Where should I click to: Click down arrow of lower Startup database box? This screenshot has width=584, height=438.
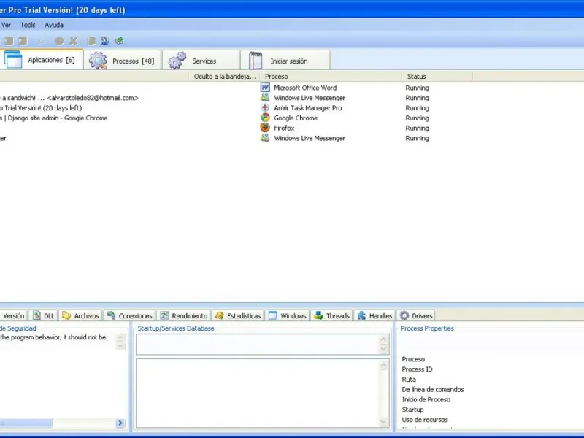coord(383,422)
